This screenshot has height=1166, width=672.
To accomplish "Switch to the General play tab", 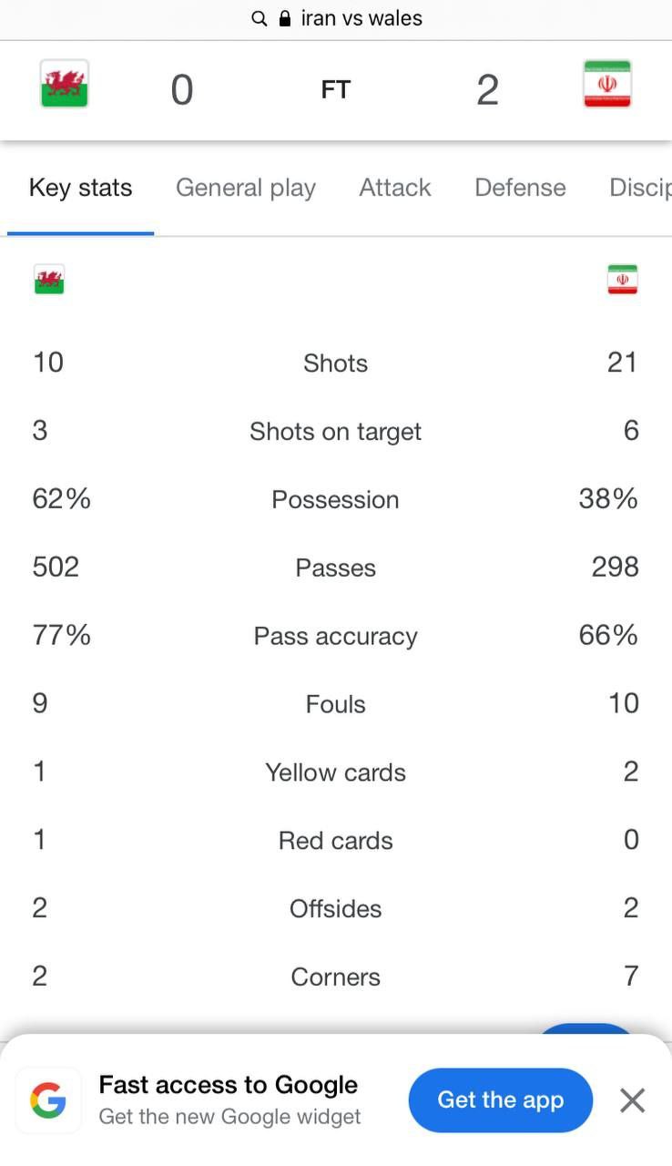I will 246,188.
